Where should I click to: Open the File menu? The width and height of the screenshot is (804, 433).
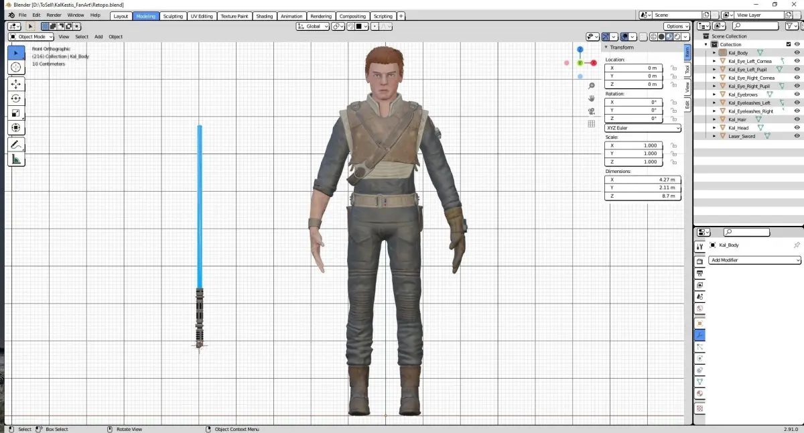point(21,15)
